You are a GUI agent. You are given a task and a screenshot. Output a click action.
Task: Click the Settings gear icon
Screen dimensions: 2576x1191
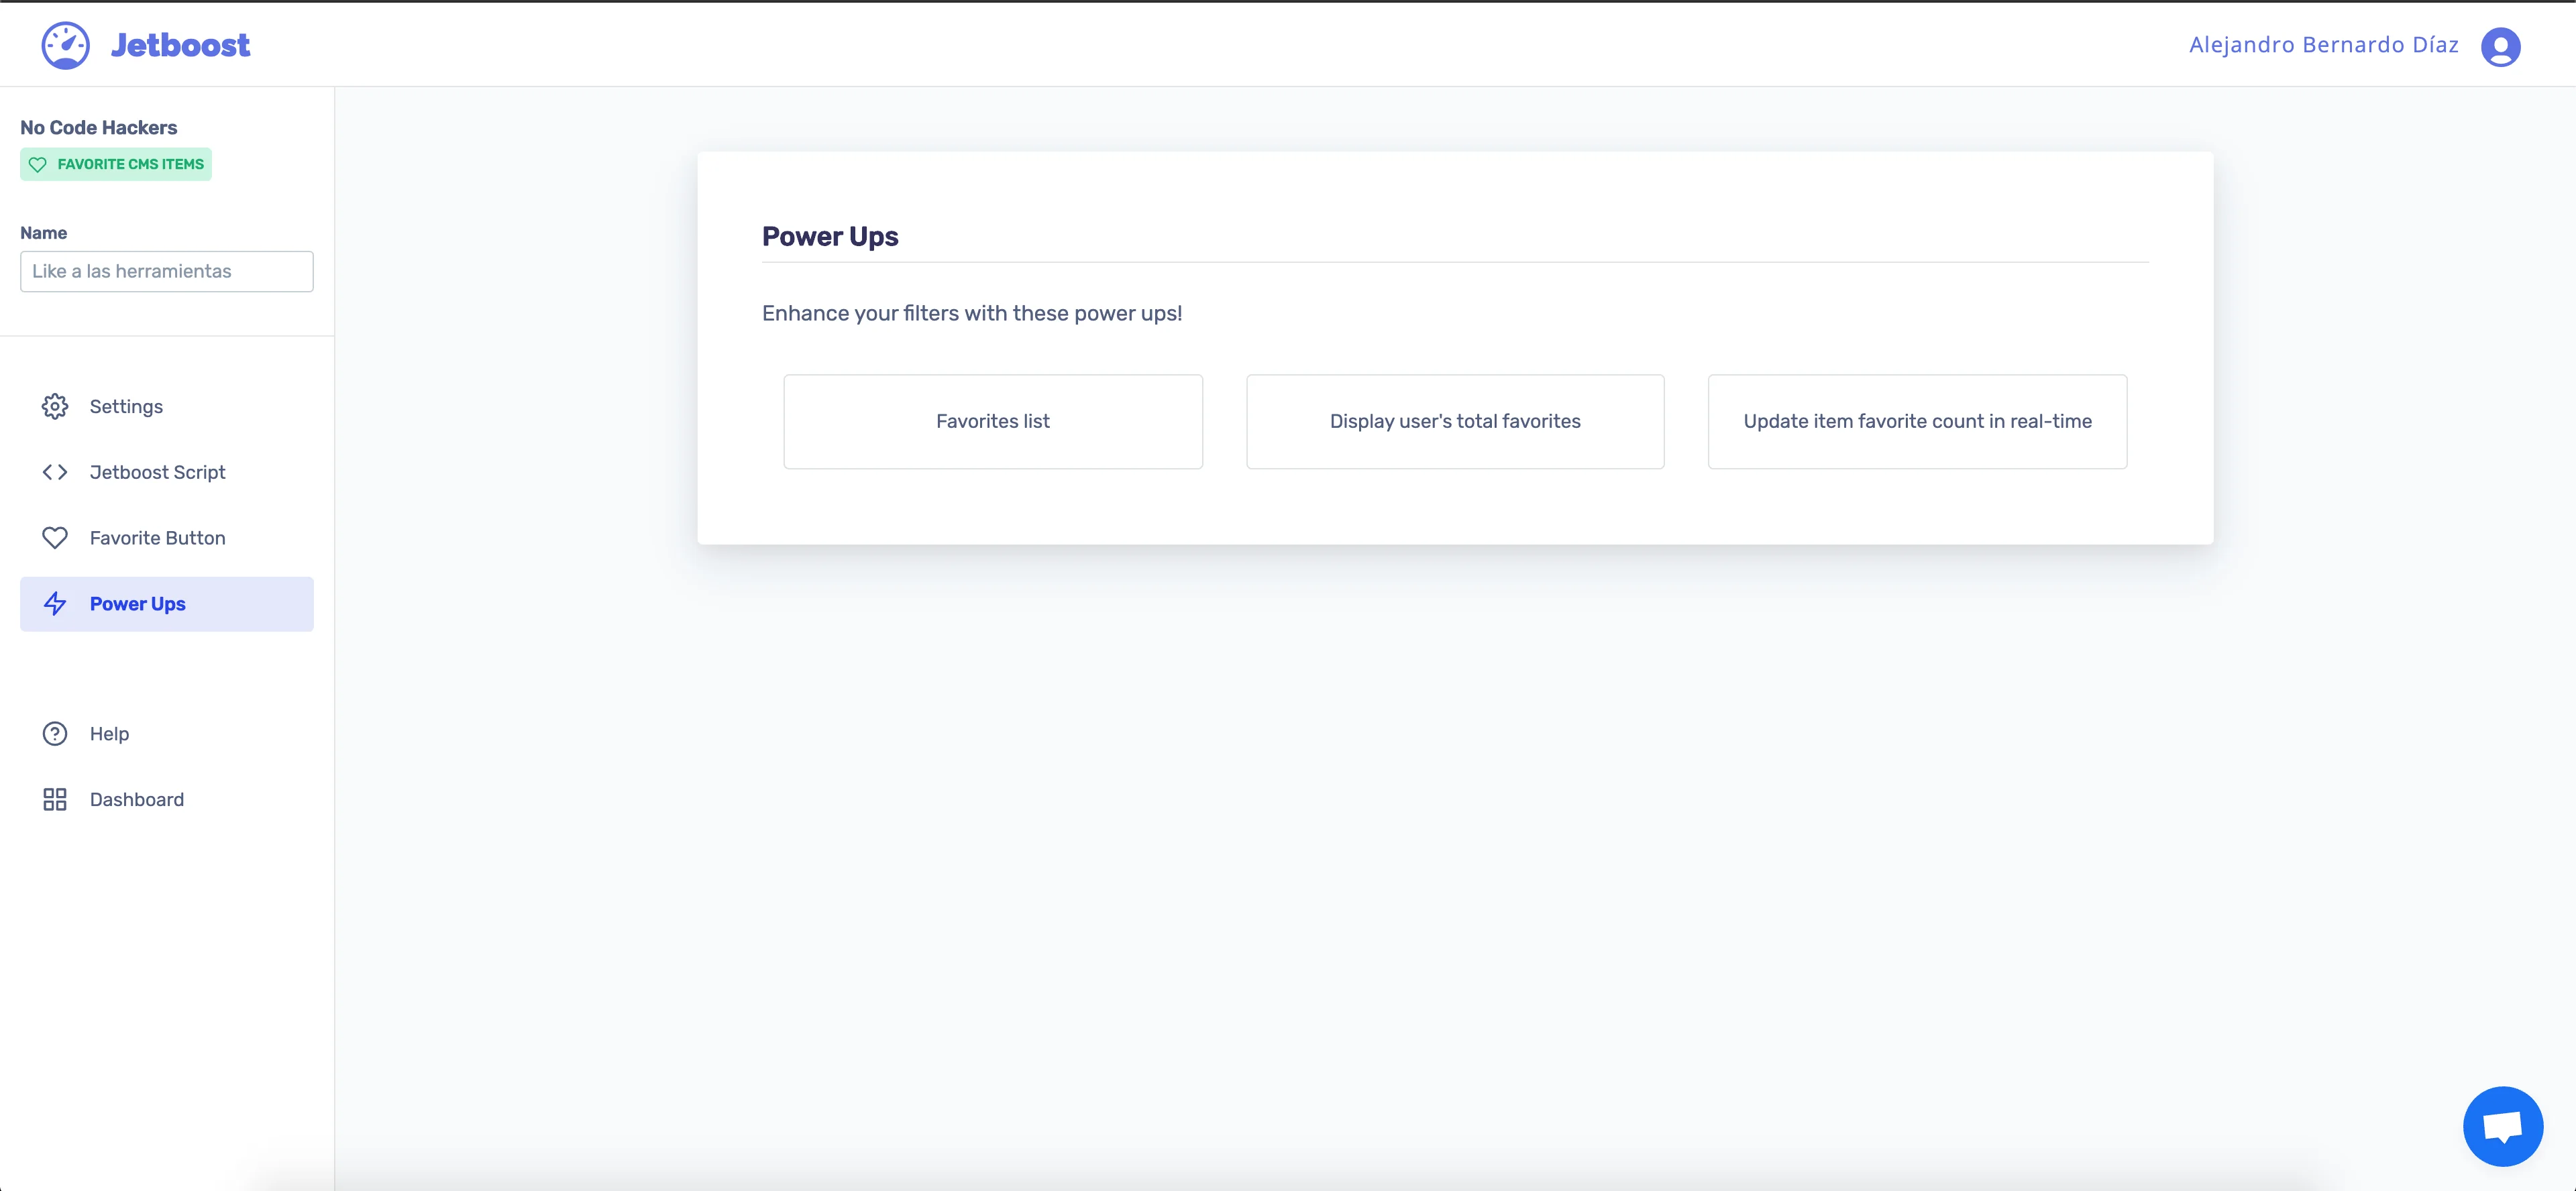tap(55, 406)
